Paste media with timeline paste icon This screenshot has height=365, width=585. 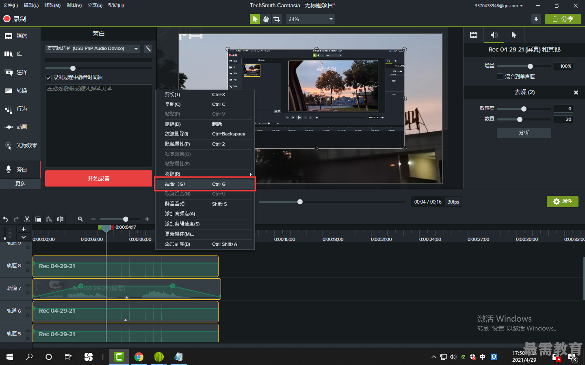[49, 219]
